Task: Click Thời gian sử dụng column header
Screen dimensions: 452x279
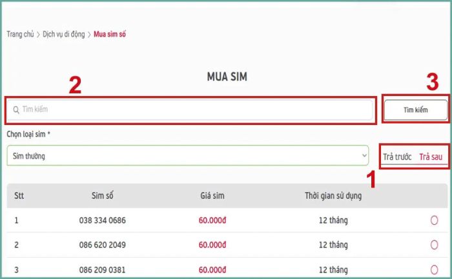Action: [x=333, y=196]
